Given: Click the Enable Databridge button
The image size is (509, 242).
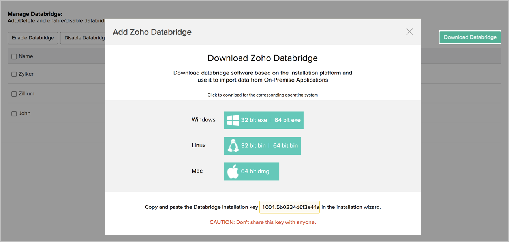Looking at the screenshot, I should (x=33, y=38).
